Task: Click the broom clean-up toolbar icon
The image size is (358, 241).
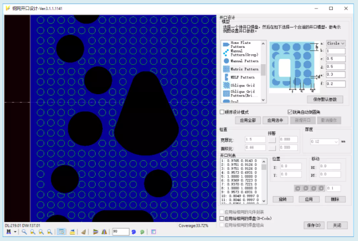Action: pos(84,232)
